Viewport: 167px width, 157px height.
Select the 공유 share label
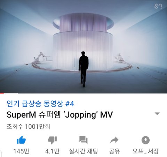pyautogui.click(x=114, y=151)
